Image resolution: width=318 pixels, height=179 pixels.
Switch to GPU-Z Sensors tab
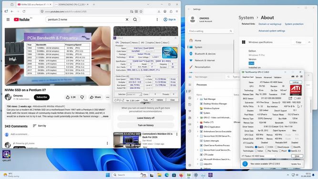pos(258,77)
